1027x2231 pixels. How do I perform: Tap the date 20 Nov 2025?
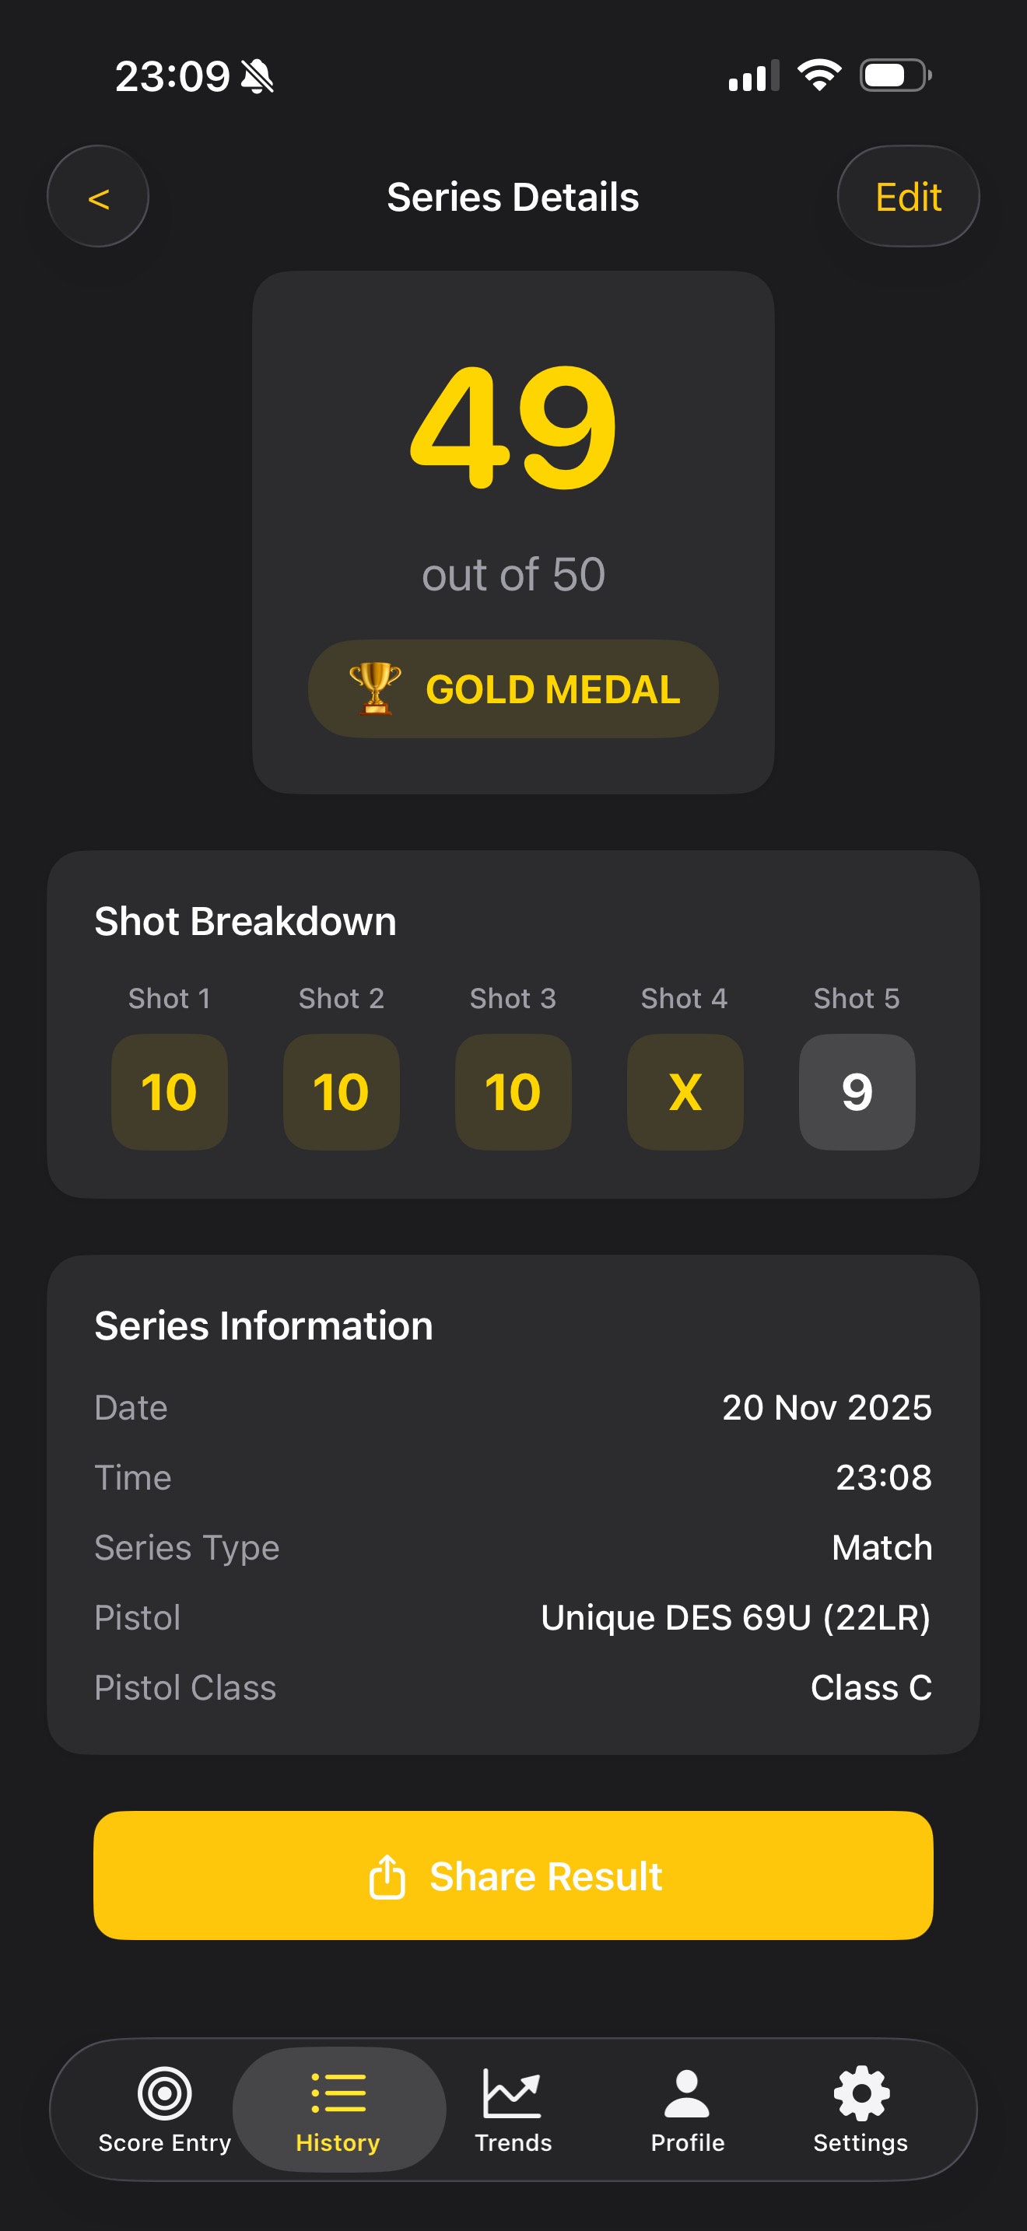826,1407
